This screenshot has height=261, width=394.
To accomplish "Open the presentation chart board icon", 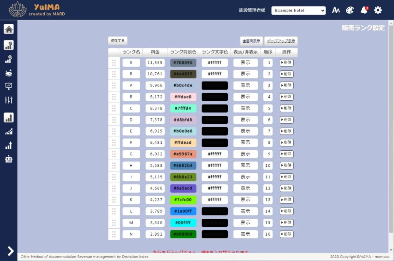I will click(8, 86).
